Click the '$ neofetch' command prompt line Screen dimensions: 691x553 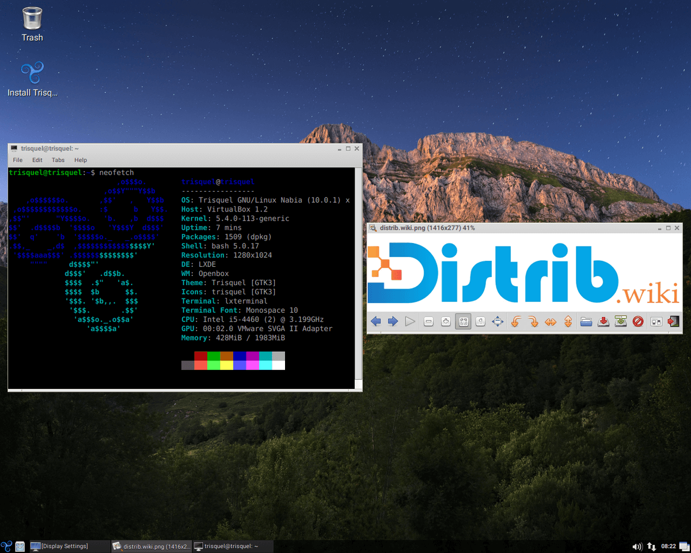coord(71,172)
